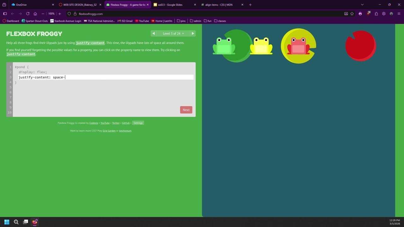Image resolution: width=404 pixels, height=227 pixels.
Task: Click the print icon in the toolbar
Action: coord(360,14)
